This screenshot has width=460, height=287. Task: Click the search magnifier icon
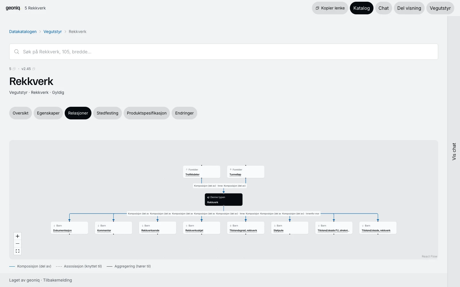[17, 52]
